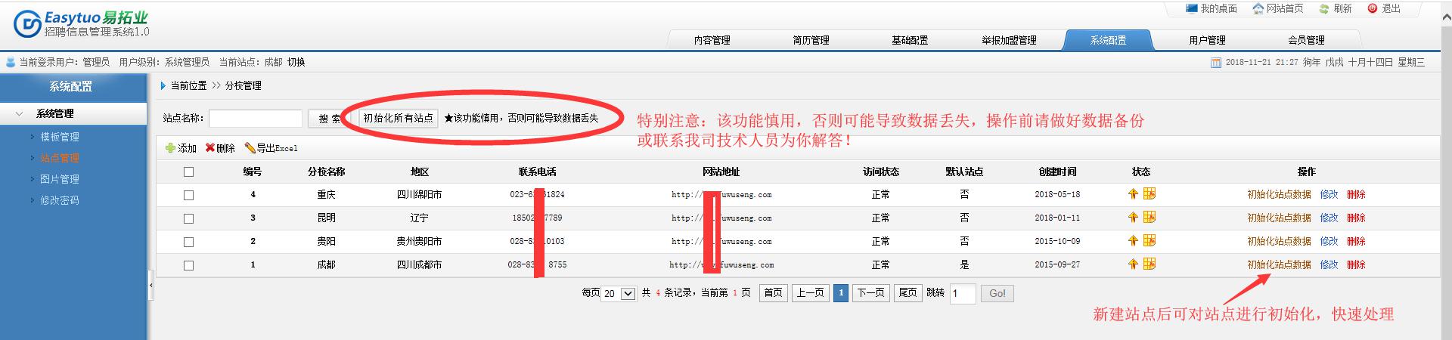This screenshot has width=1452, height=340.
Task: Click 删除 link for 重庆
Action: coord(1356,194)
